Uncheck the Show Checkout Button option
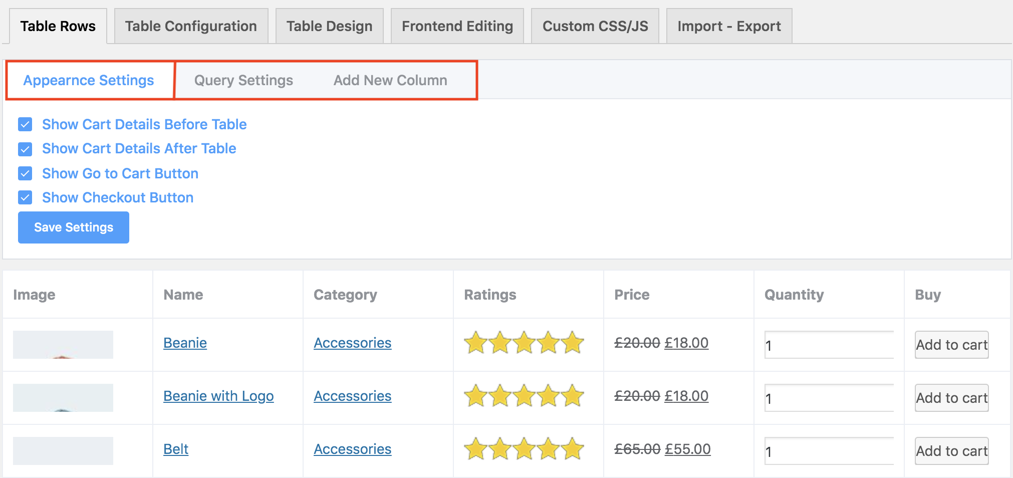 point(25,197)
